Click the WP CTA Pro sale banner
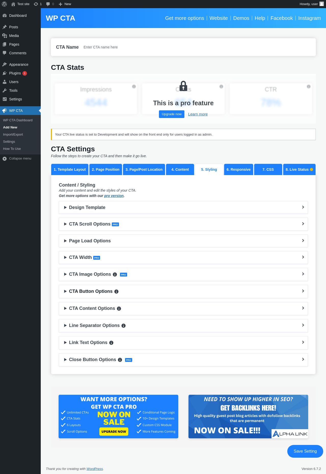 118,417
